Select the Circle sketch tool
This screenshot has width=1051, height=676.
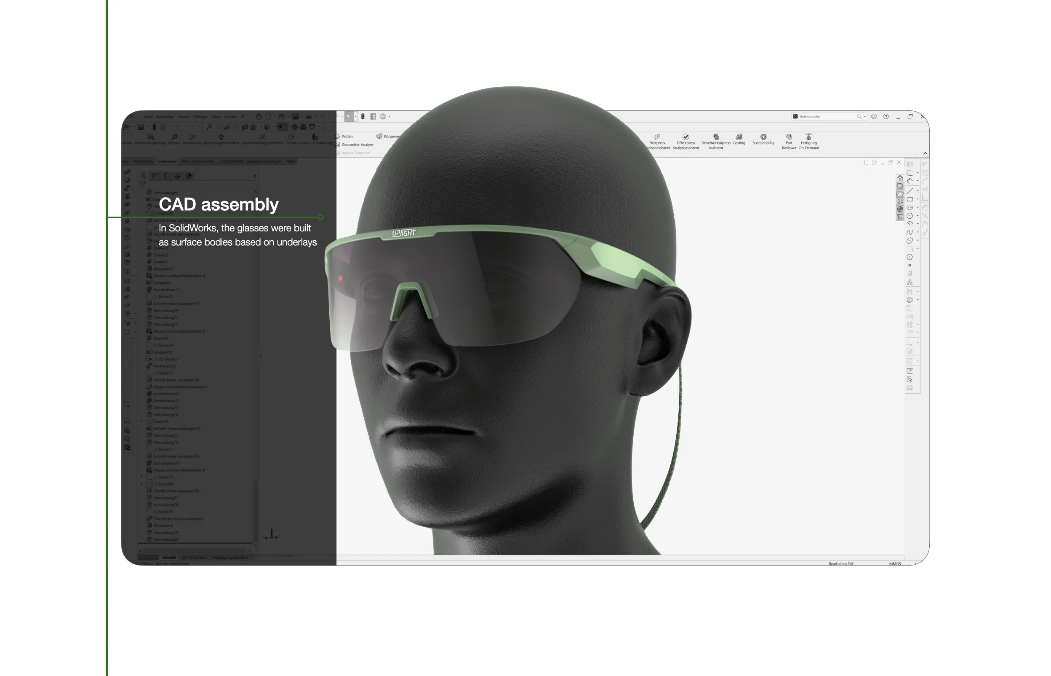point(910,215)
